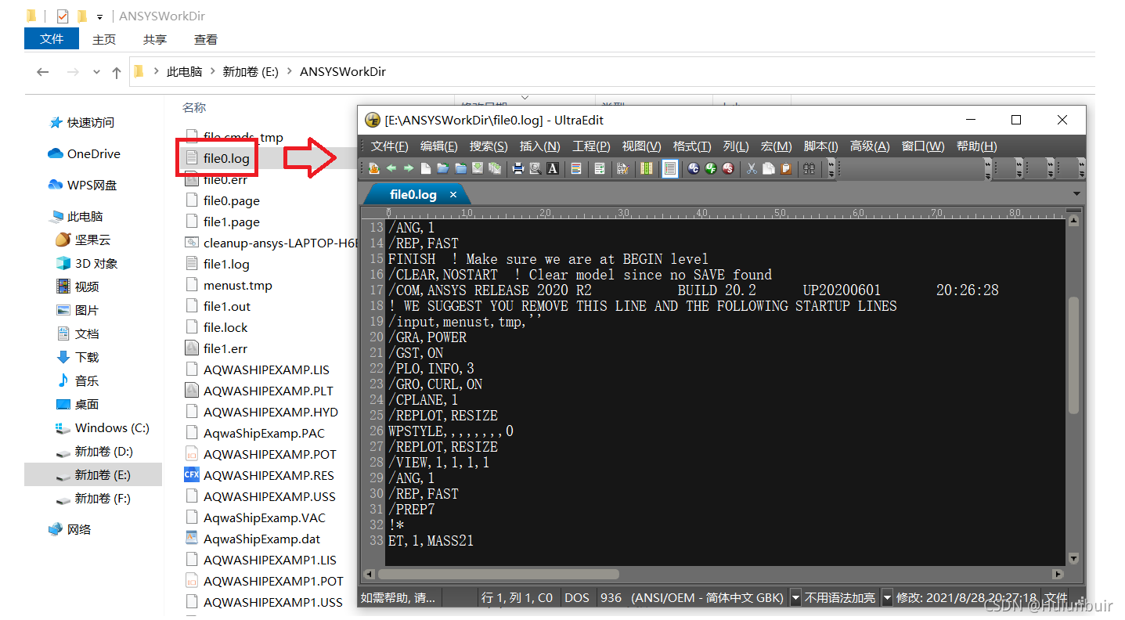
Task: Click the UltraCompare UC icon
Action: 694,168
